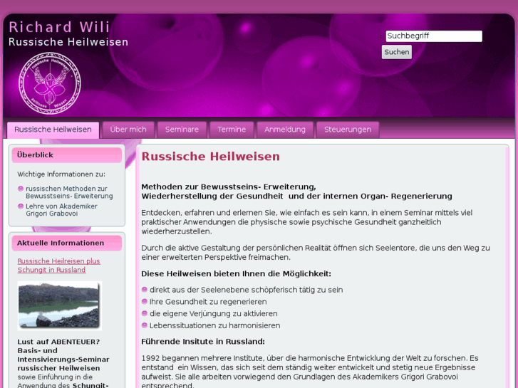This screenshot has height=388, width=518.
Task: Follow Russische Heilreisen plus Schungit in Russland link
Action: pyautogui.click(x=59, y=266)
